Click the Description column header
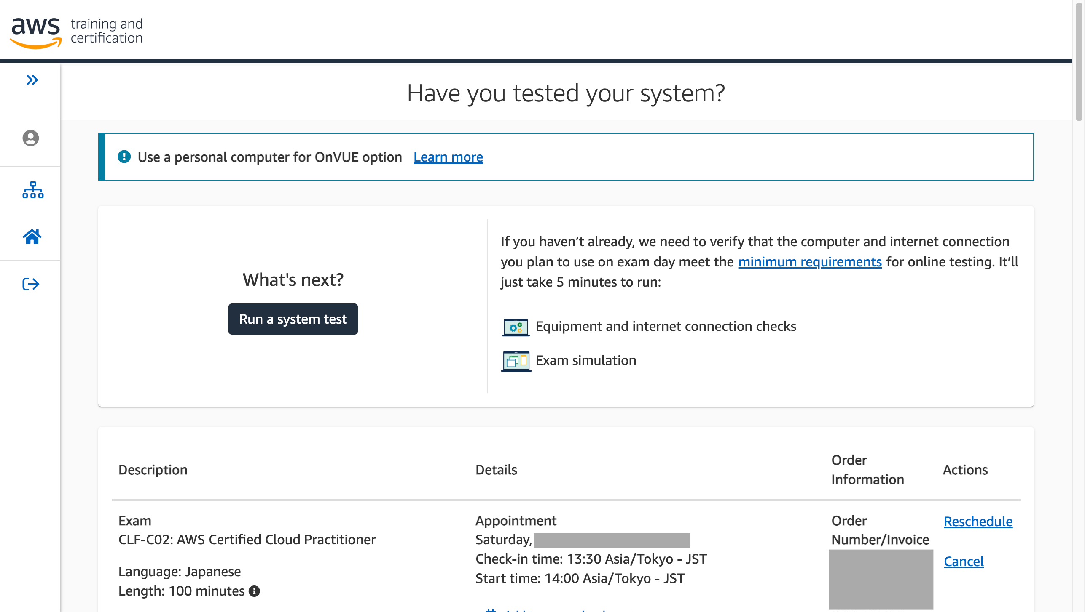Screen dimensions: 1085x612 point(153,470)
